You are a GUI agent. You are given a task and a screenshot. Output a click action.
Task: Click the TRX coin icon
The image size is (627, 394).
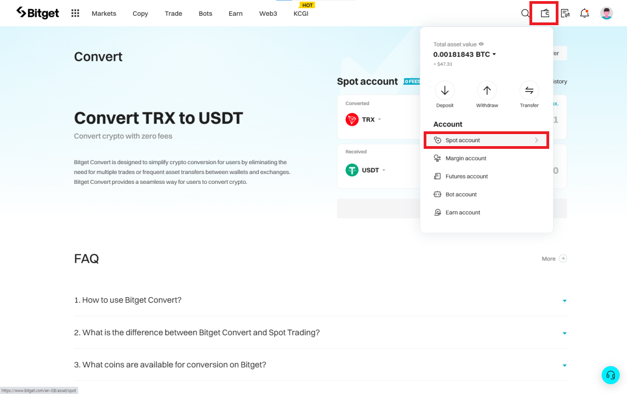point(352,119)
